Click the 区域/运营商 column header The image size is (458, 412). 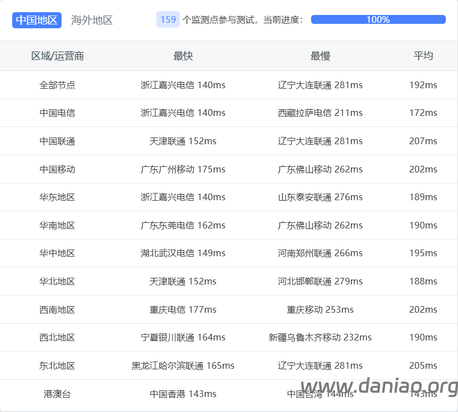57,56
